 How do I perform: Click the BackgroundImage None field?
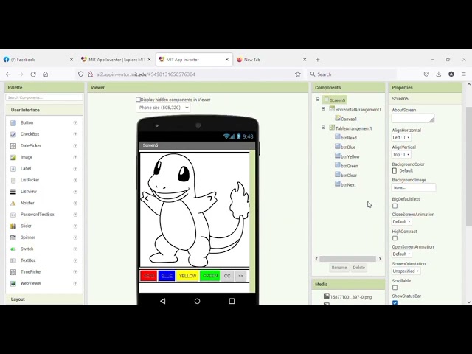tap(414, 187)
